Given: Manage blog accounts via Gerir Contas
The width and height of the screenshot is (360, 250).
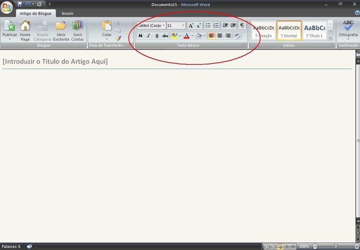Looking at the screenshot, I should 78,31.
